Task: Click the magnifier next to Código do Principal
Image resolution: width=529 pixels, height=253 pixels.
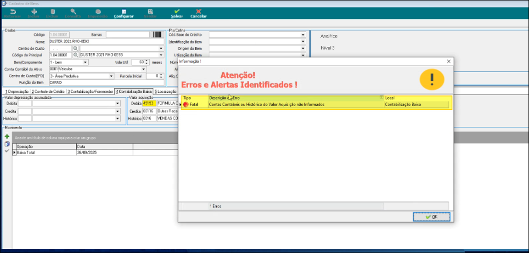Action: (x=76, y=55)
